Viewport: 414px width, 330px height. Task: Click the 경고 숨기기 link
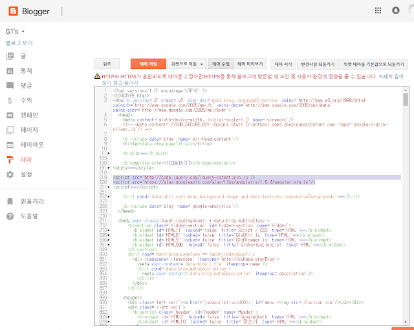125,83
